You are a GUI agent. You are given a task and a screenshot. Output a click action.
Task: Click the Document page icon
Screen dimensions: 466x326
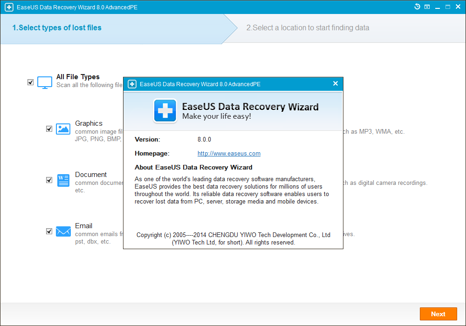[63, 180]
